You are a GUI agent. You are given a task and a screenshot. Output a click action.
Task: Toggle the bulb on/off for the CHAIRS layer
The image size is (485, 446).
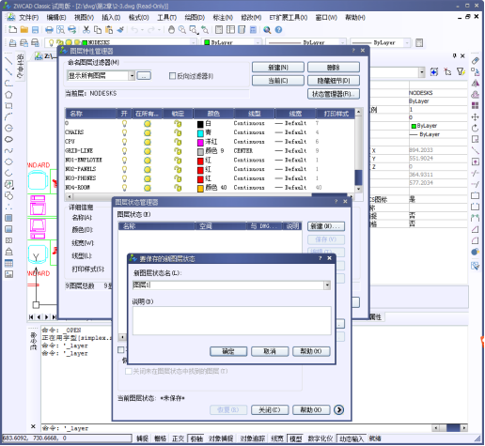tap(124, 132)
